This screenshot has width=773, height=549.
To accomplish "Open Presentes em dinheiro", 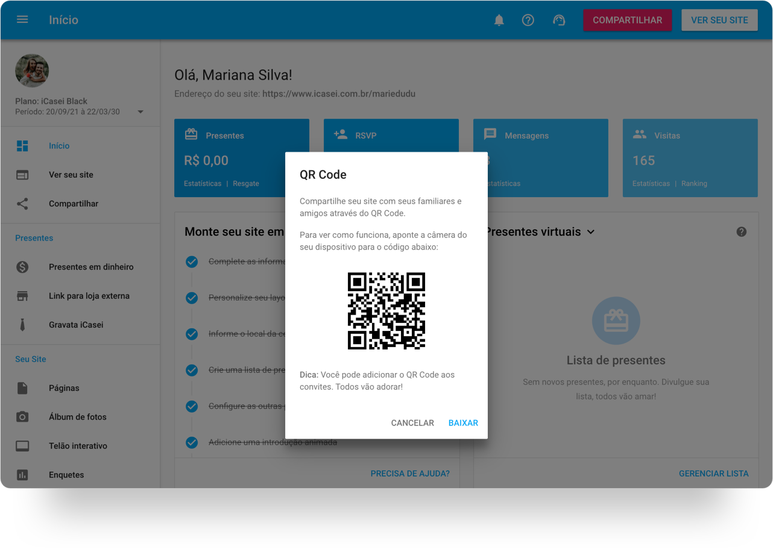I will [x=91, y=267].
